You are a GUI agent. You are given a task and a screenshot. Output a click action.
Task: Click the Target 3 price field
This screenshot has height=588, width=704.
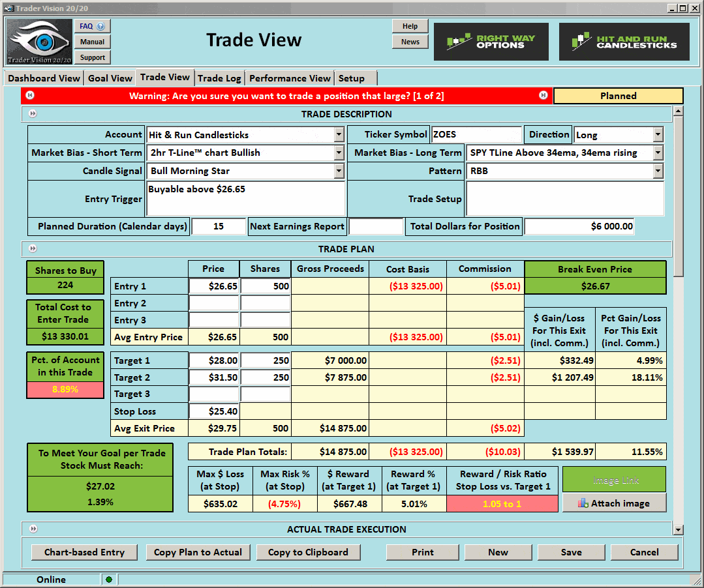click(x=214, y=394)
